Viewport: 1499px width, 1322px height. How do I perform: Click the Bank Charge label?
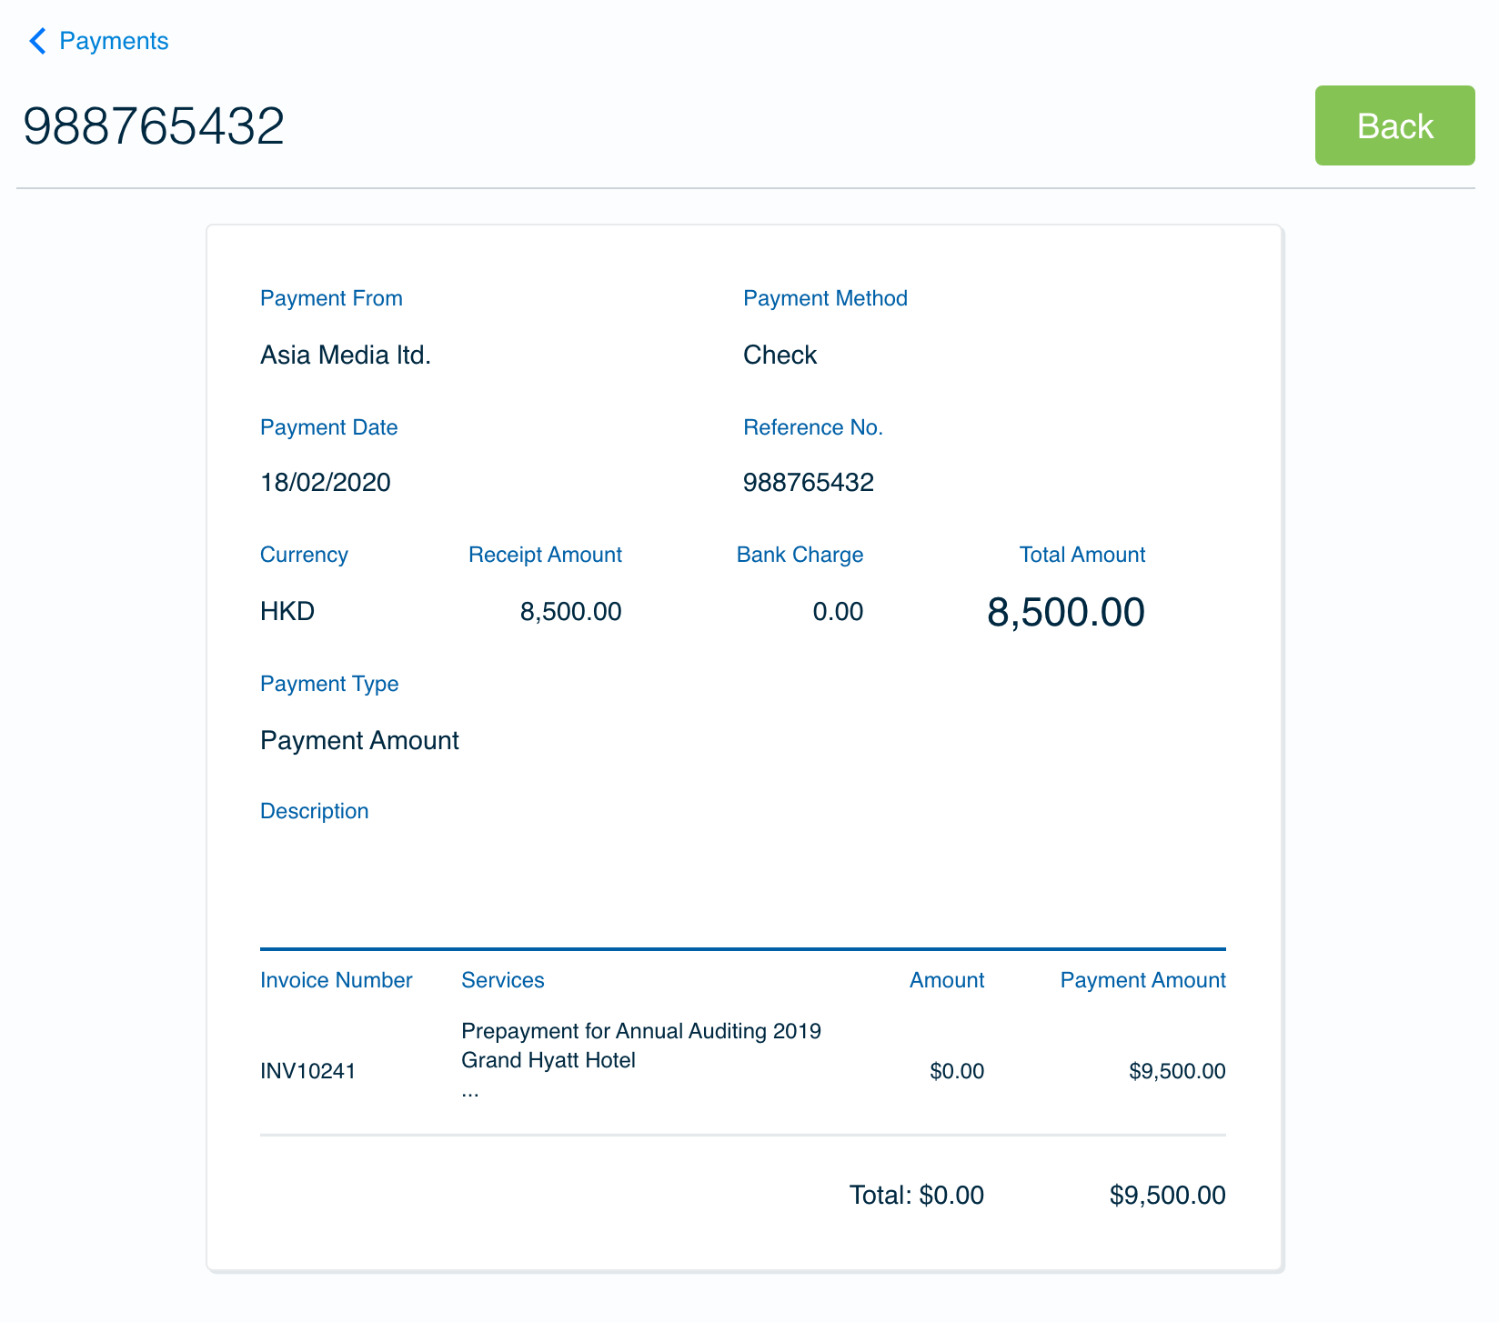[800, 555]
